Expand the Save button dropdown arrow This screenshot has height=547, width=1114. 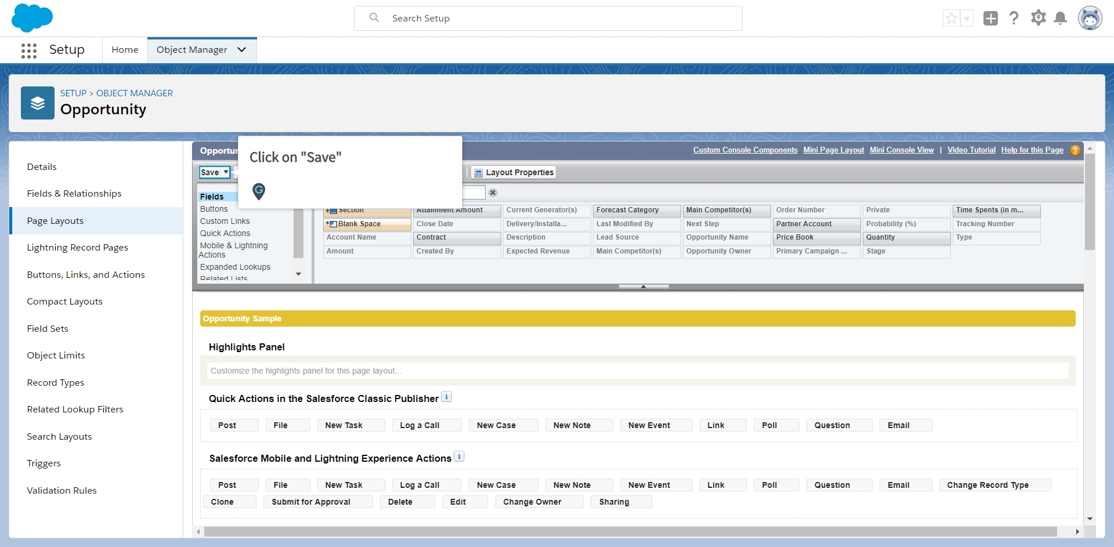click(x=226, y=172)
